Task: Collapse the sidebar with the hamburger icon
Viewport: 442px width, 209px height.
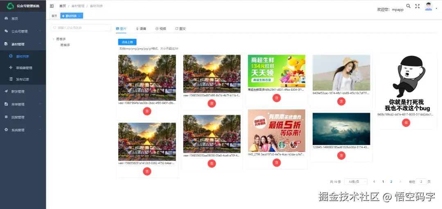Action: pyautogui.click(x=52, y=6)
